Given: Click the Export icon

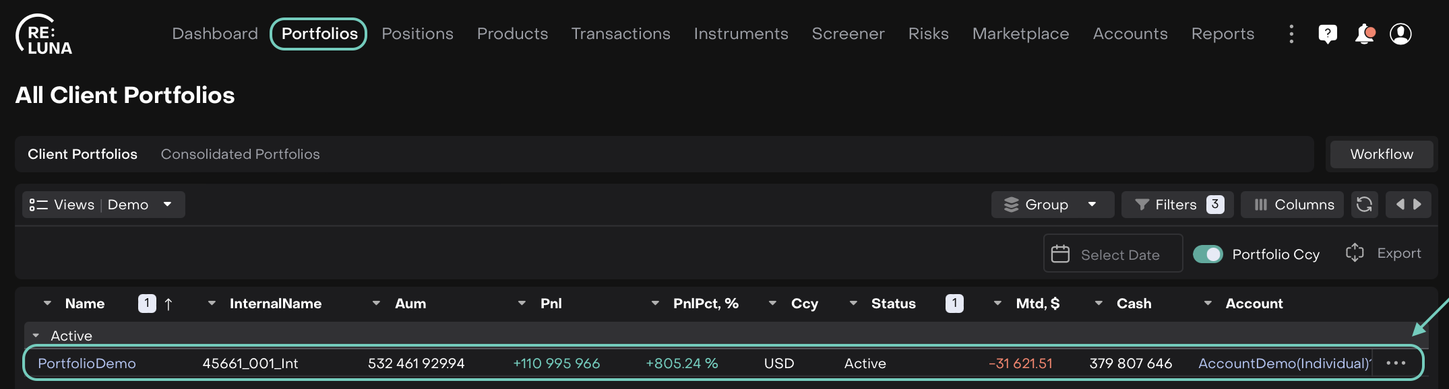Looking at the screenshot, I should point(1355,253).
